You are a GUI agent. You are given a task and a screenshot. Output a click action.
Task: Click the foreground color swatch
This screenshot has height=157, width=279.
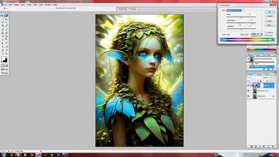point(3,58)
